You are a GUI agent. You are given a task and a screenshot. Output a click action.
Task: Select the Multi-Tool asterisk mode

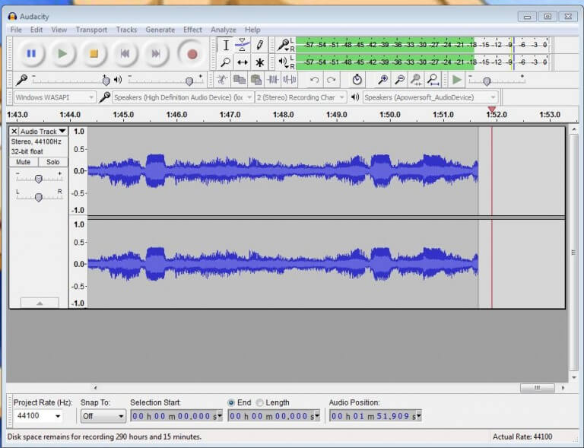click(259, 62)
